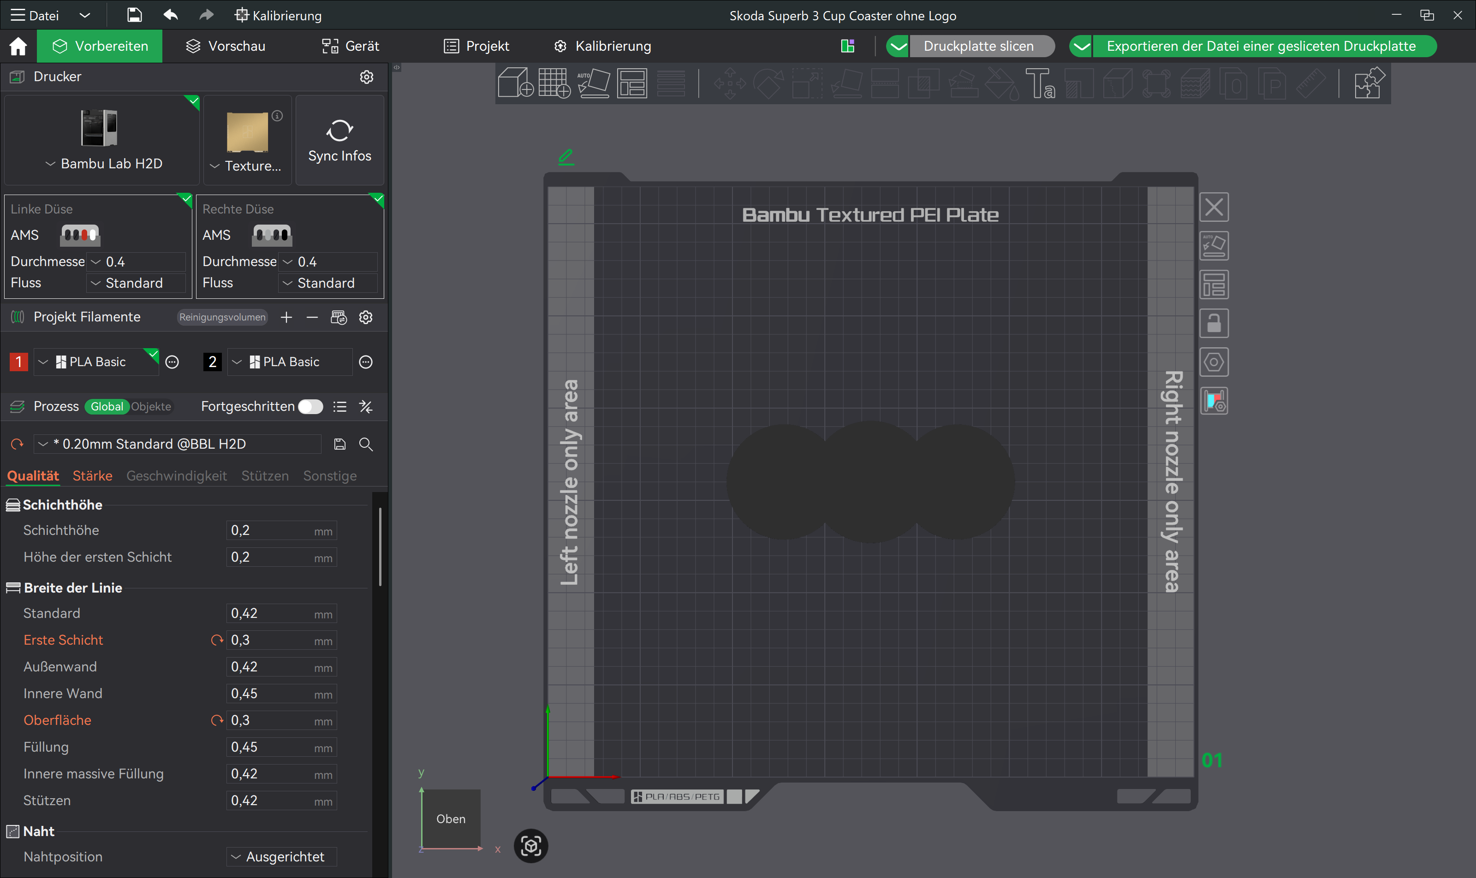Toggle the Fortgeschritten advanced switch

311,406
